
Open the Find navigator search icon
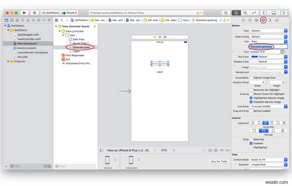point(23,20)
